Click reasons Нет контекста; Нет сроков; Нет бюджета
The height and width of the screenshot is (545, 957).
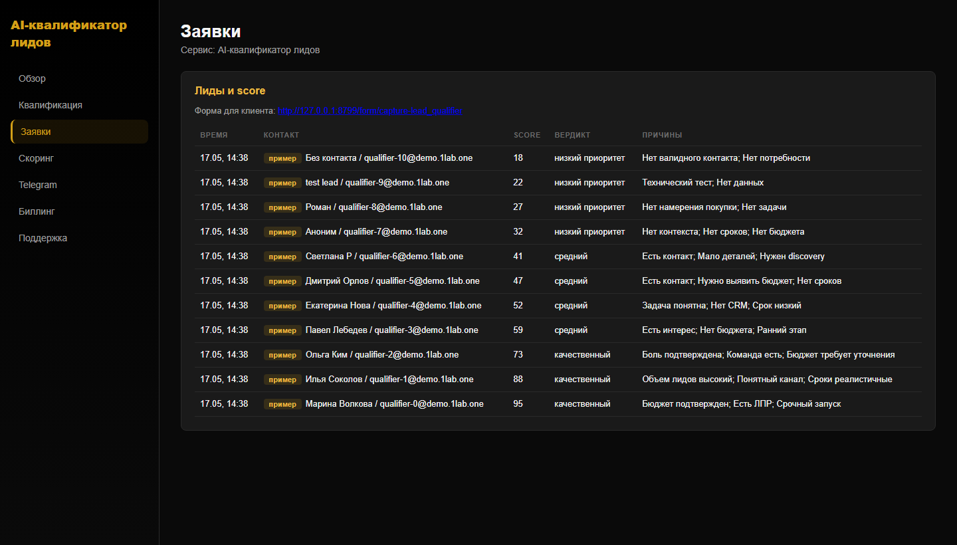(x=723, y=232)
